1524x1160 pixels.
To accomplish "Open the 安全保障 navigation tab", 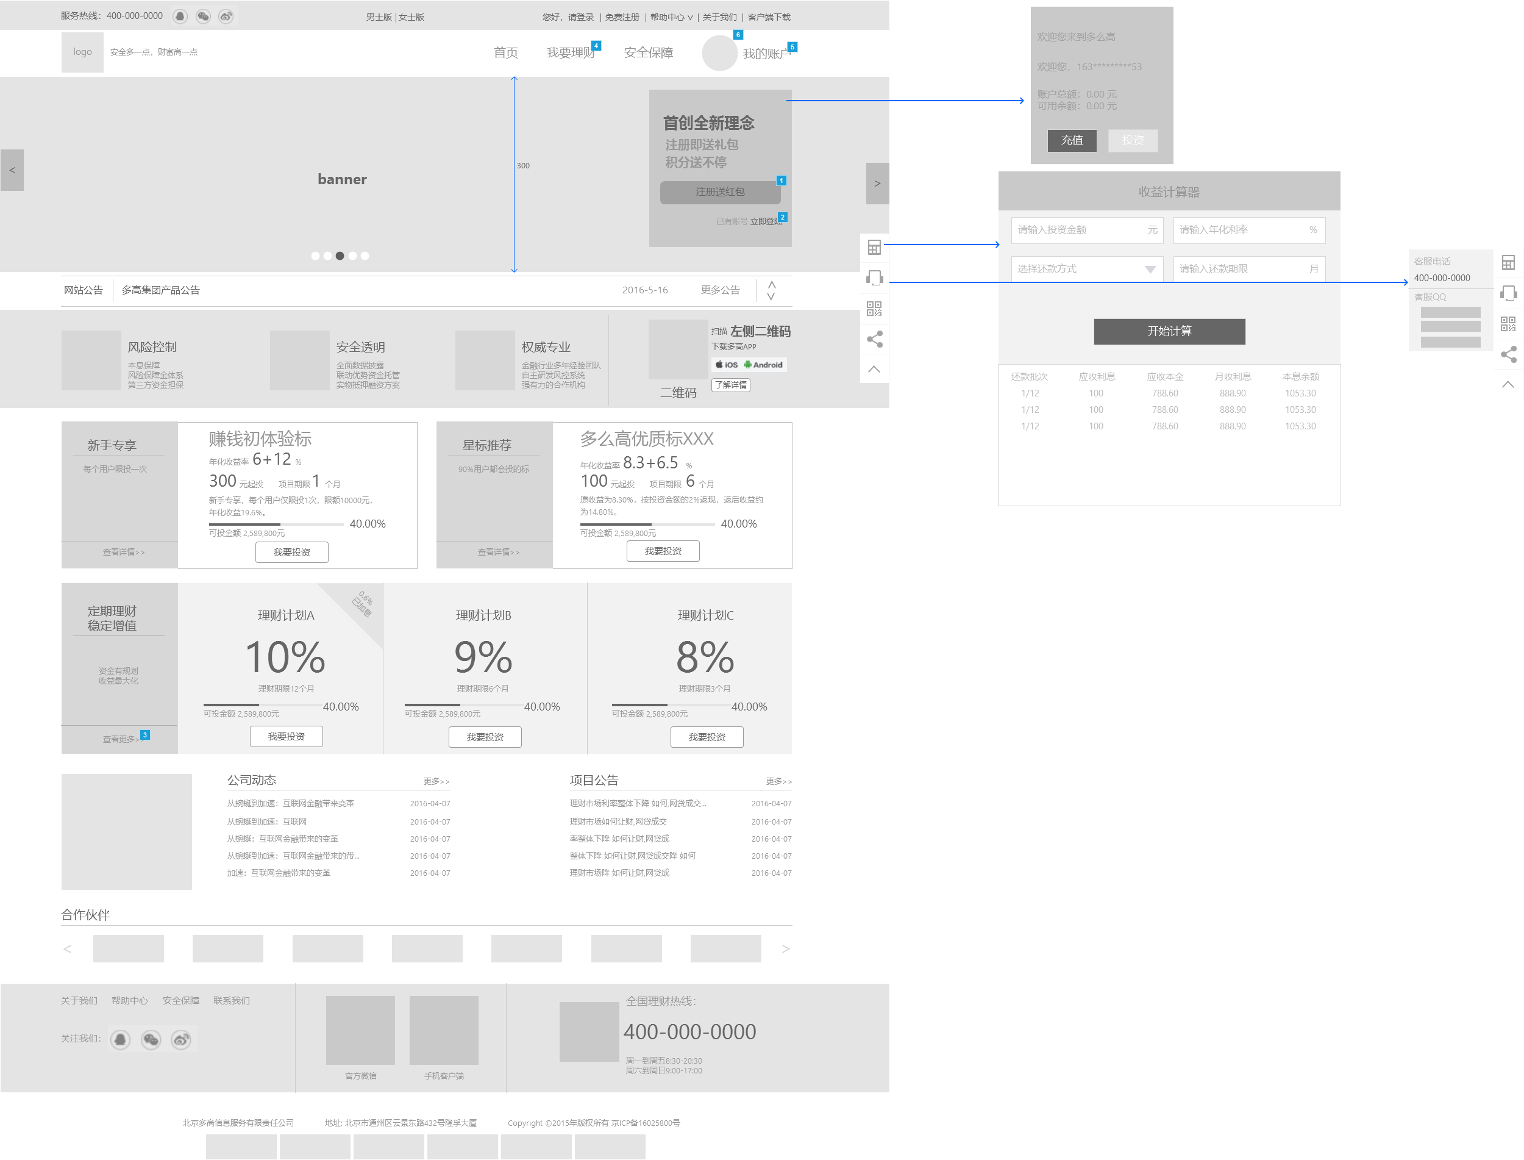I will pyautogui.click(x=648, y=52).
